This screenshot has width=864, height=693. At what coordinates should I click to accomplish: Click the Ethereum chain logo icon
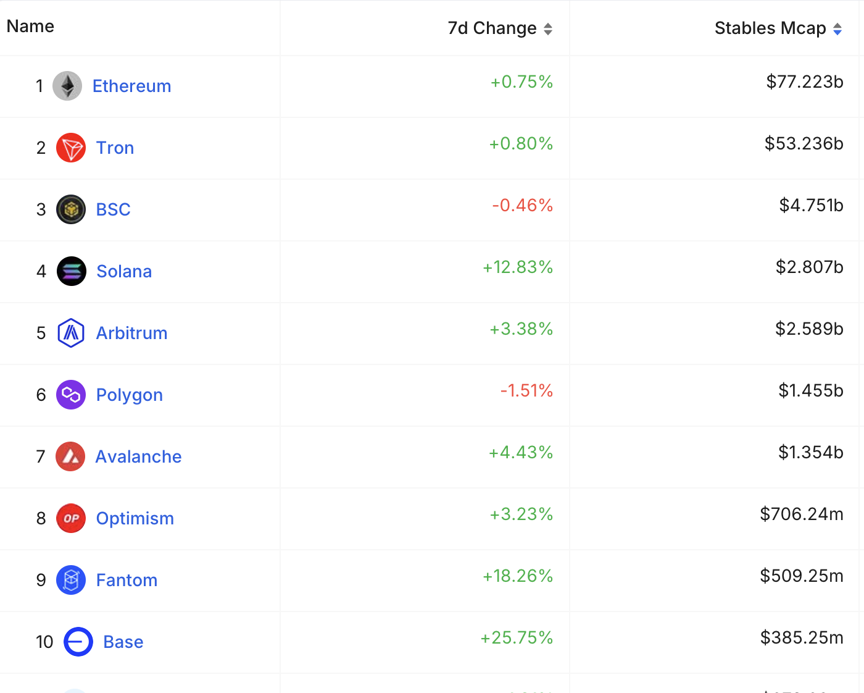68,86
